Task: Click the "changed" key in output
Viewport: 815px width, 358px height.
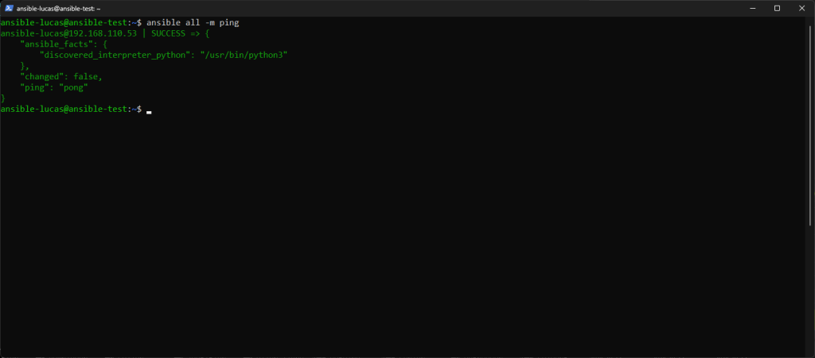Action: [41, 76]
